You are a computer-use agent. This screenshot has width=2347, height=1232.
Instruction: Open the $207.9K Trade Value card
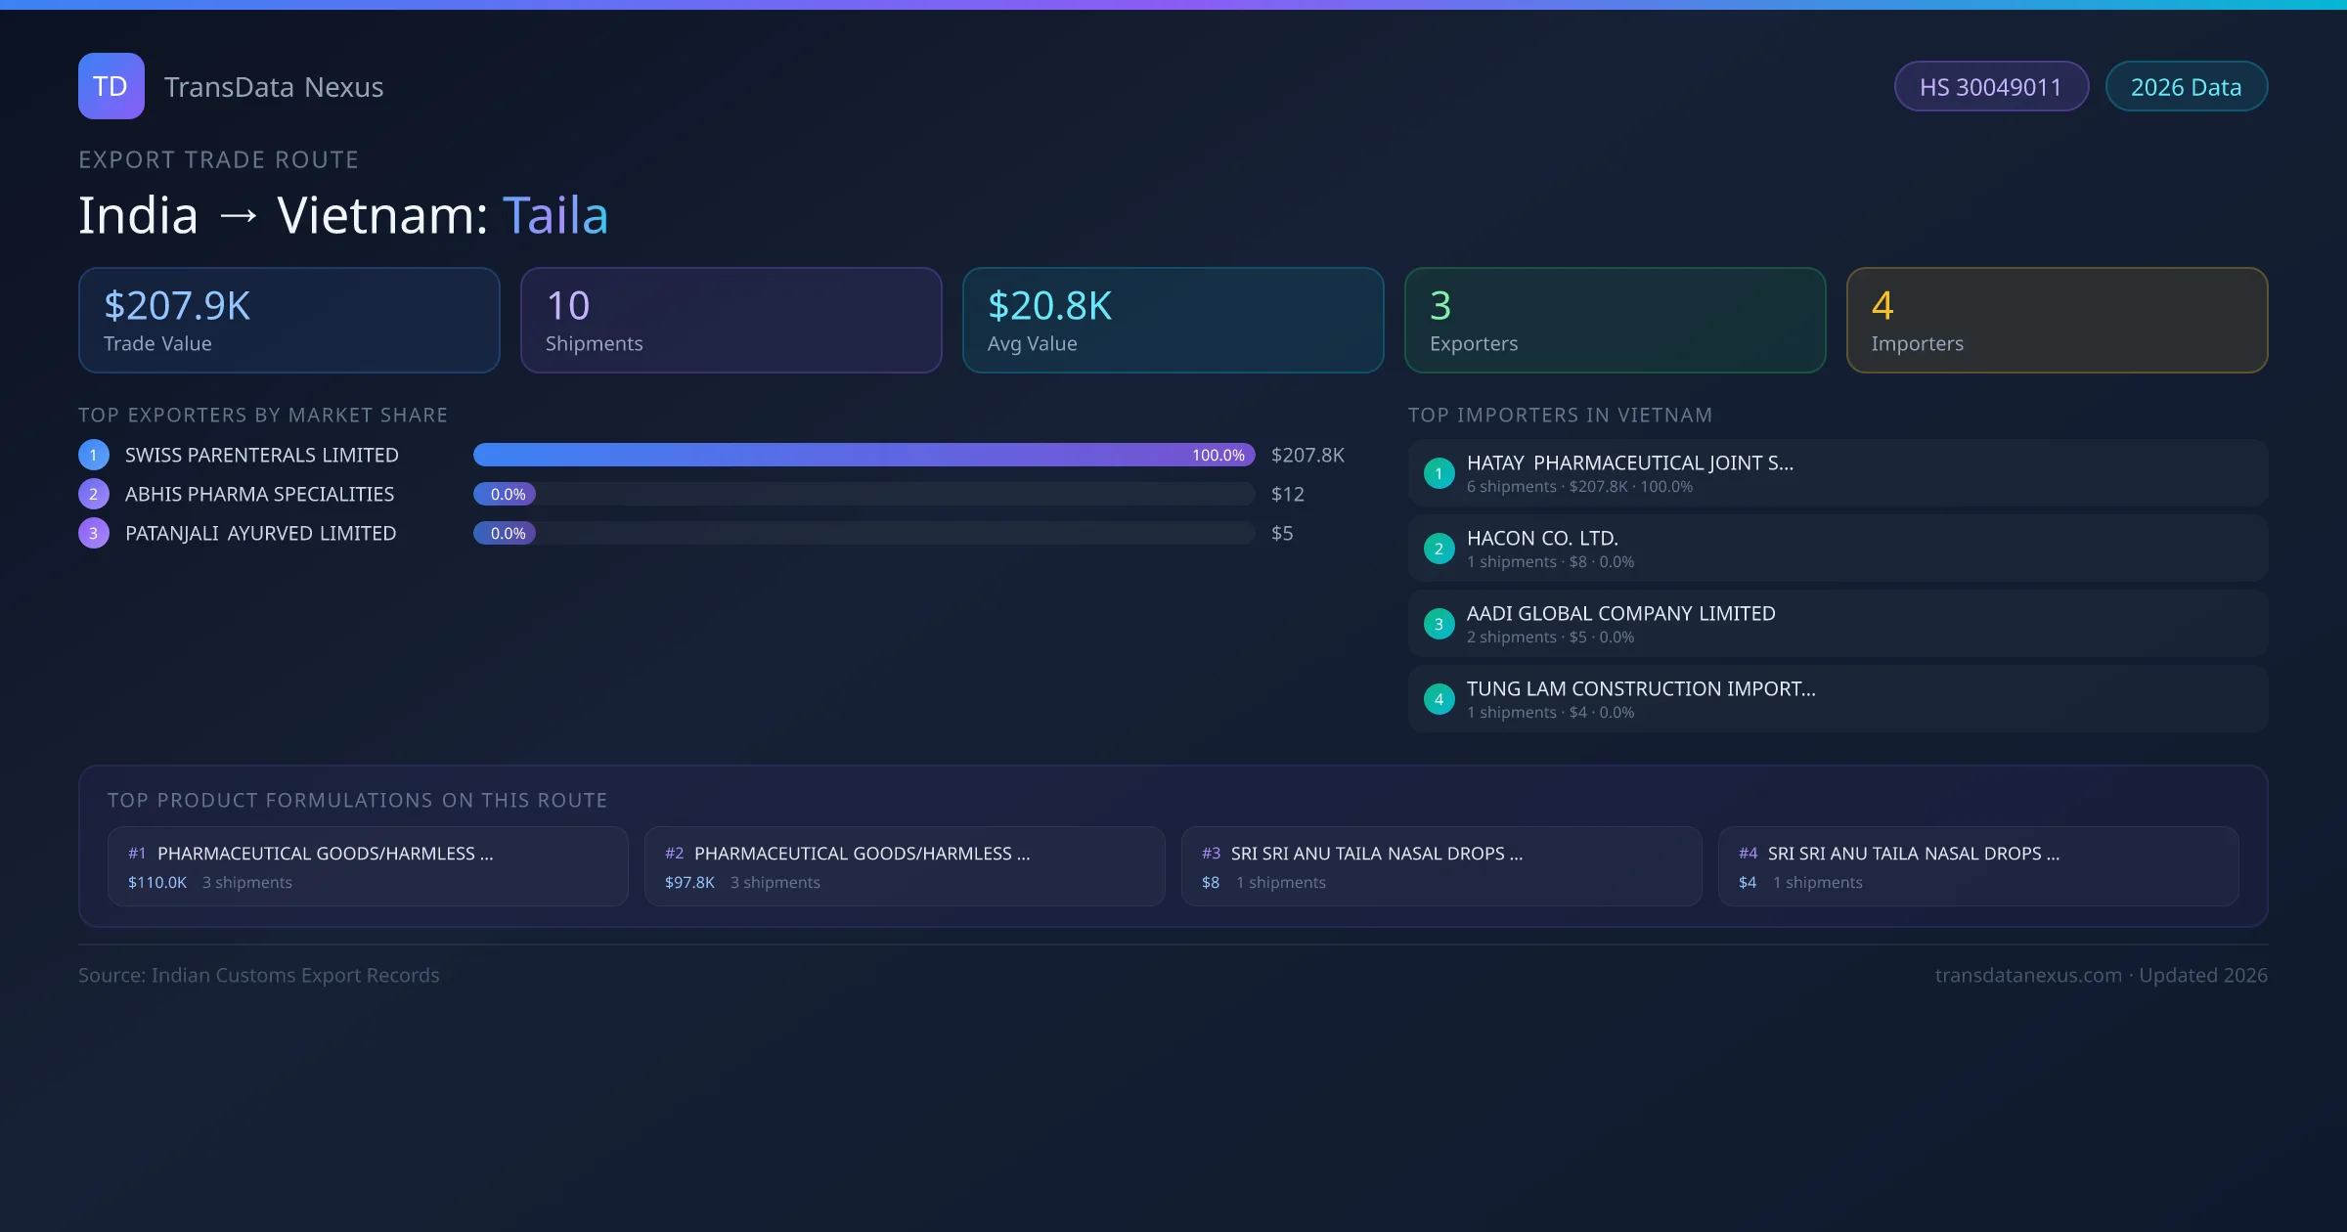[288, 320]
